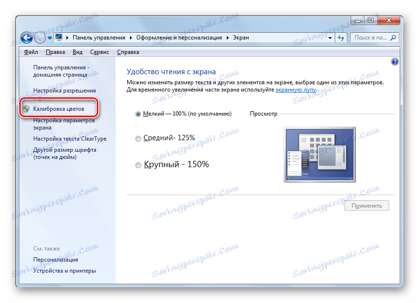Image resolution: width=419 pixels, height=303 pixels.
Task: Minimize the Экран window
Action: click(x=358, y=21)
